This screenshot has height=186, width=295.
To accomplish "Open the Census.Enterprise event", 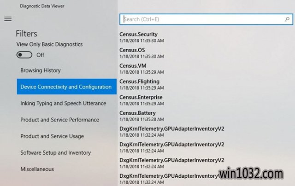I will [x=141, y=97].
